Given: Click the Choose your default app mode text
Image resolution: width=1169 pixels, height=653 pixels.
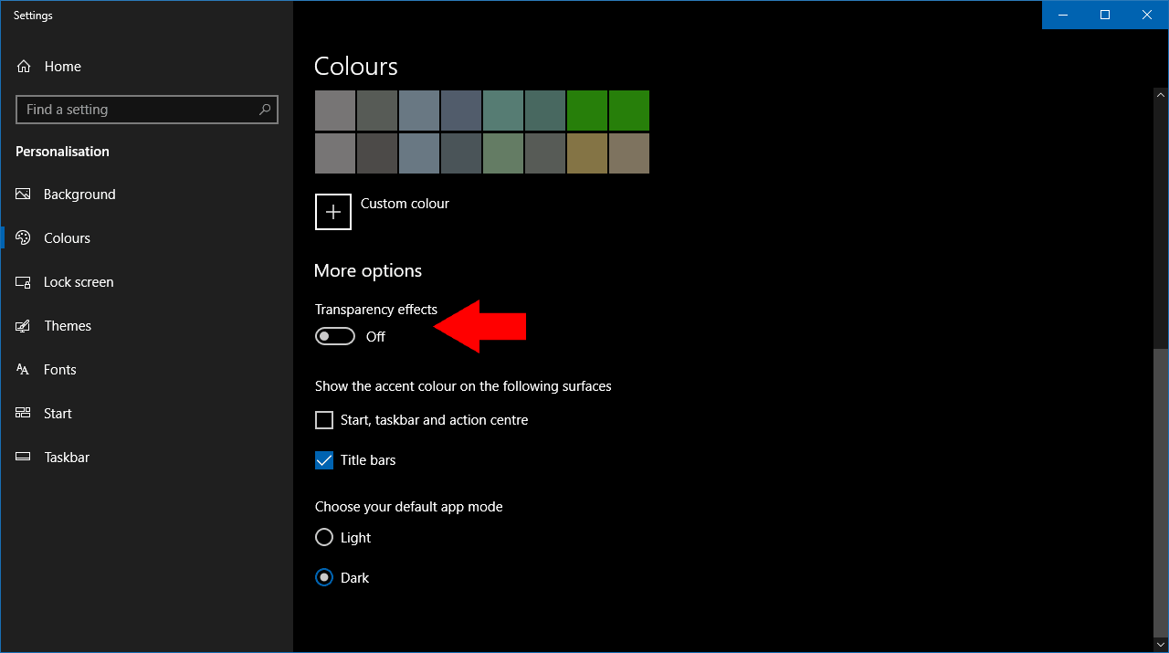Looking at the screenshot, I should coord(409,507).
